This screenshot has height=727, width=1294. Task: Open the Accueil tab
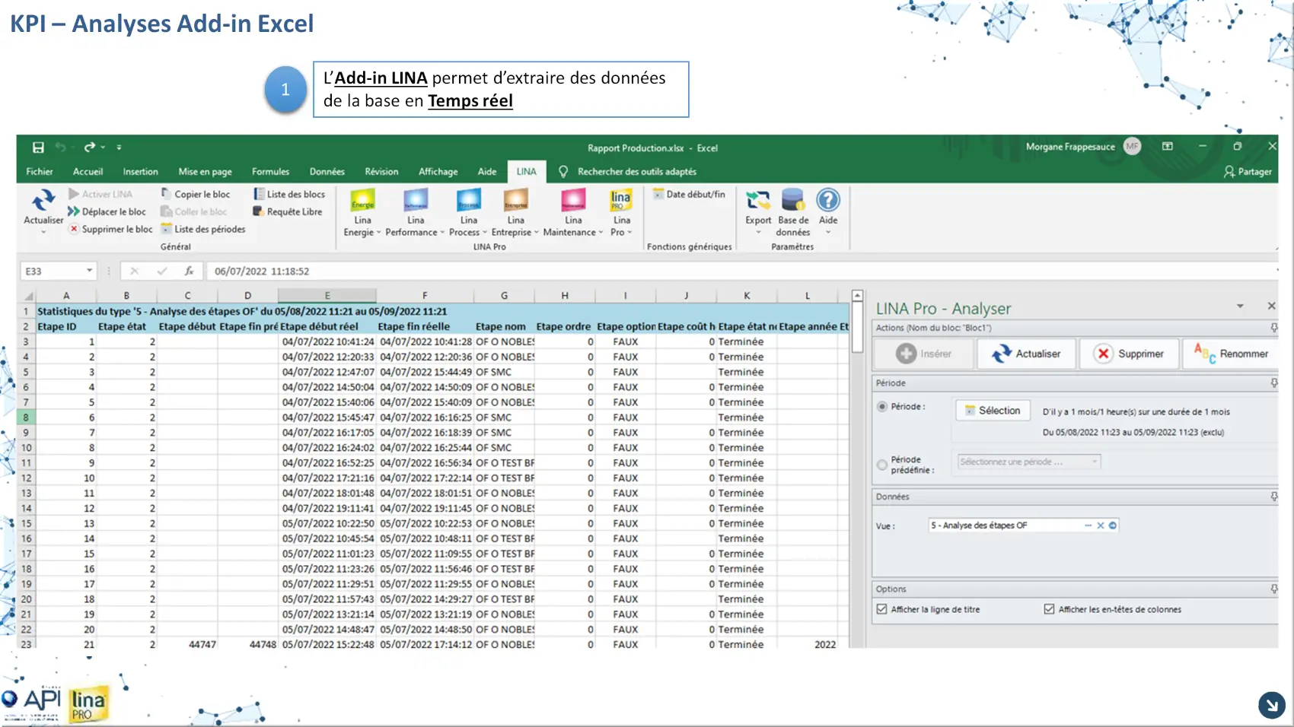pyautogui.click(x=88, y=172)
